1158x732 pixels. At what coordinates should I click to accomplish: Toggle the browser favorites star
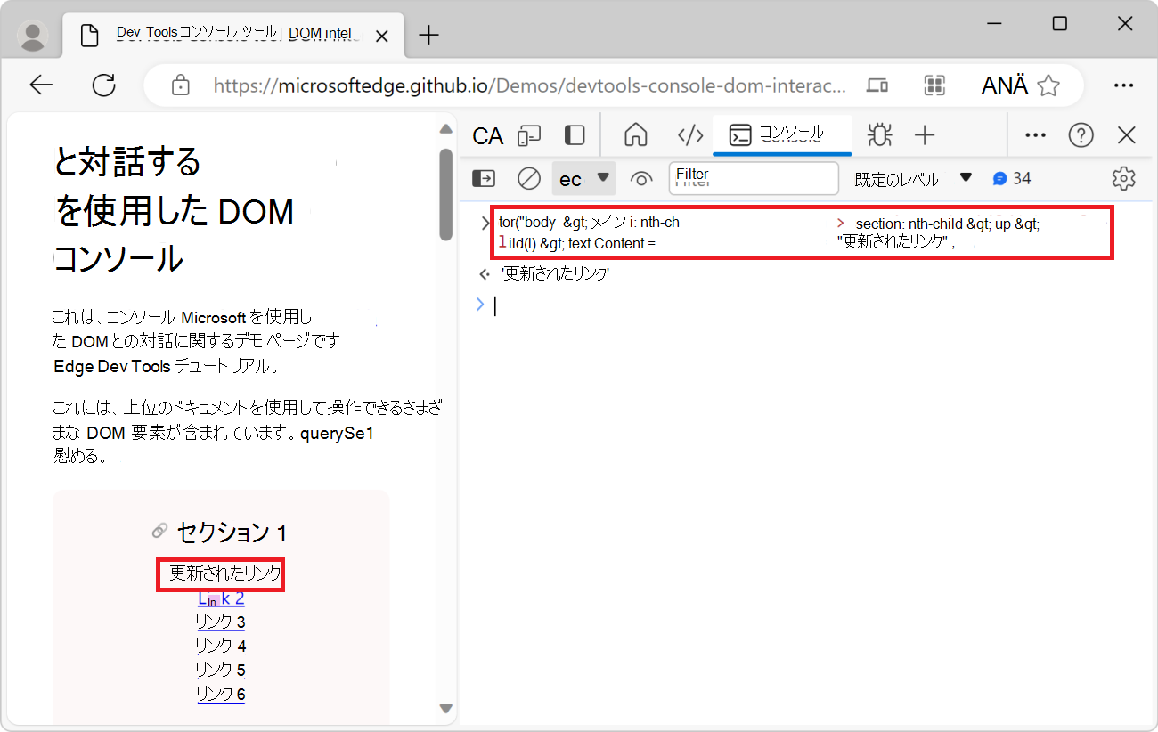point(1049,85)
